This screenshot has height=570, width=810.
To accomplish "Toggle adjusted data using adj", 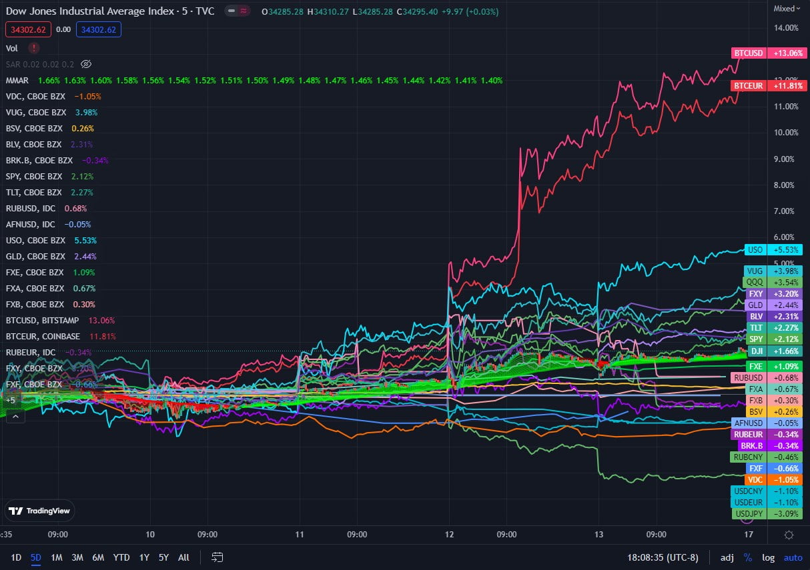I will [727, 557].
